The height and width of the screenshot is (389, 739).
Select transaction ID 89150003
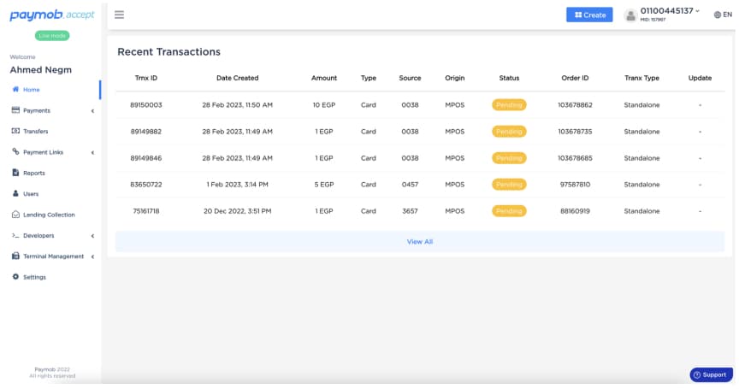[146, 105]
